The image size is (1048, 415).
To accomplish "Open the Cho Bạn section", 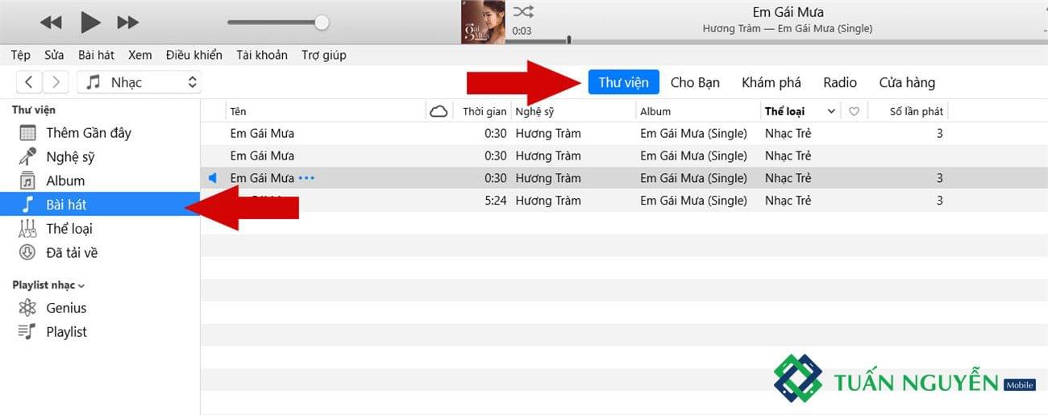I will point(695,82).
